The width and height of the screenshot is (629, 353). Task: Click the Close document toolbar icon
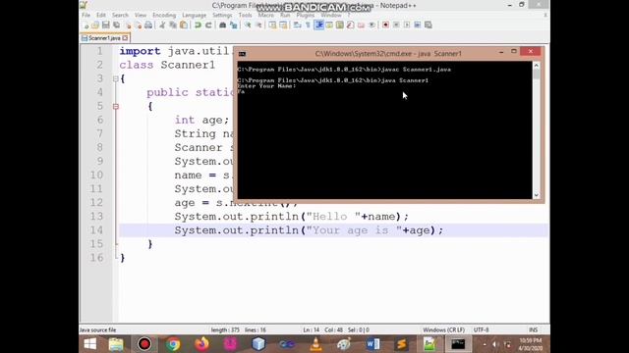pos(128,25)
